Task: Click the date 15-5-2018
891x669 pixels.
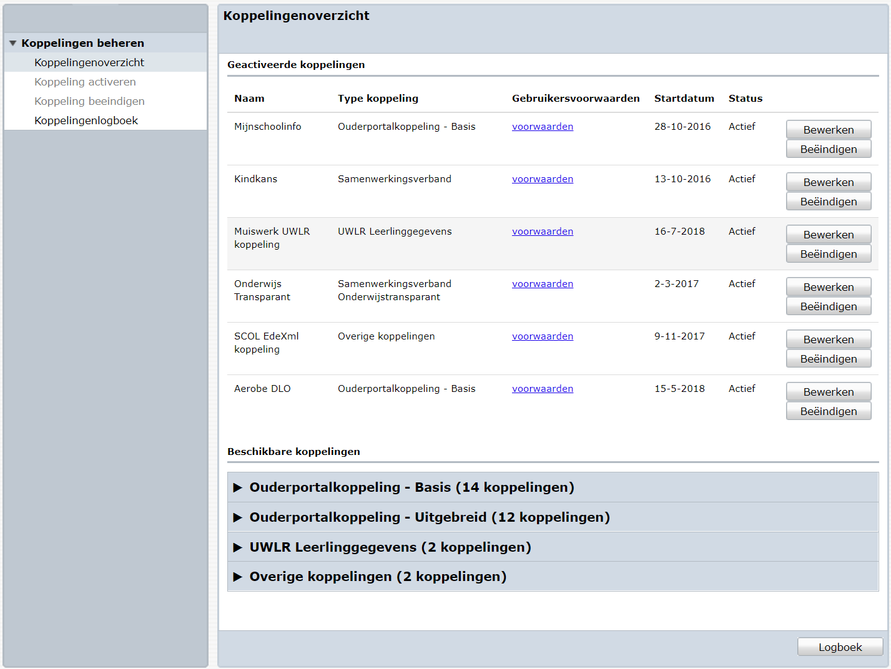Action: click(x=679, y=389)
